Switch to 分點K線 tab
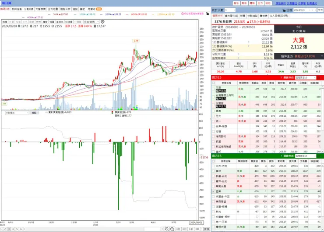324x232 pixels. [x=29, y=9]
